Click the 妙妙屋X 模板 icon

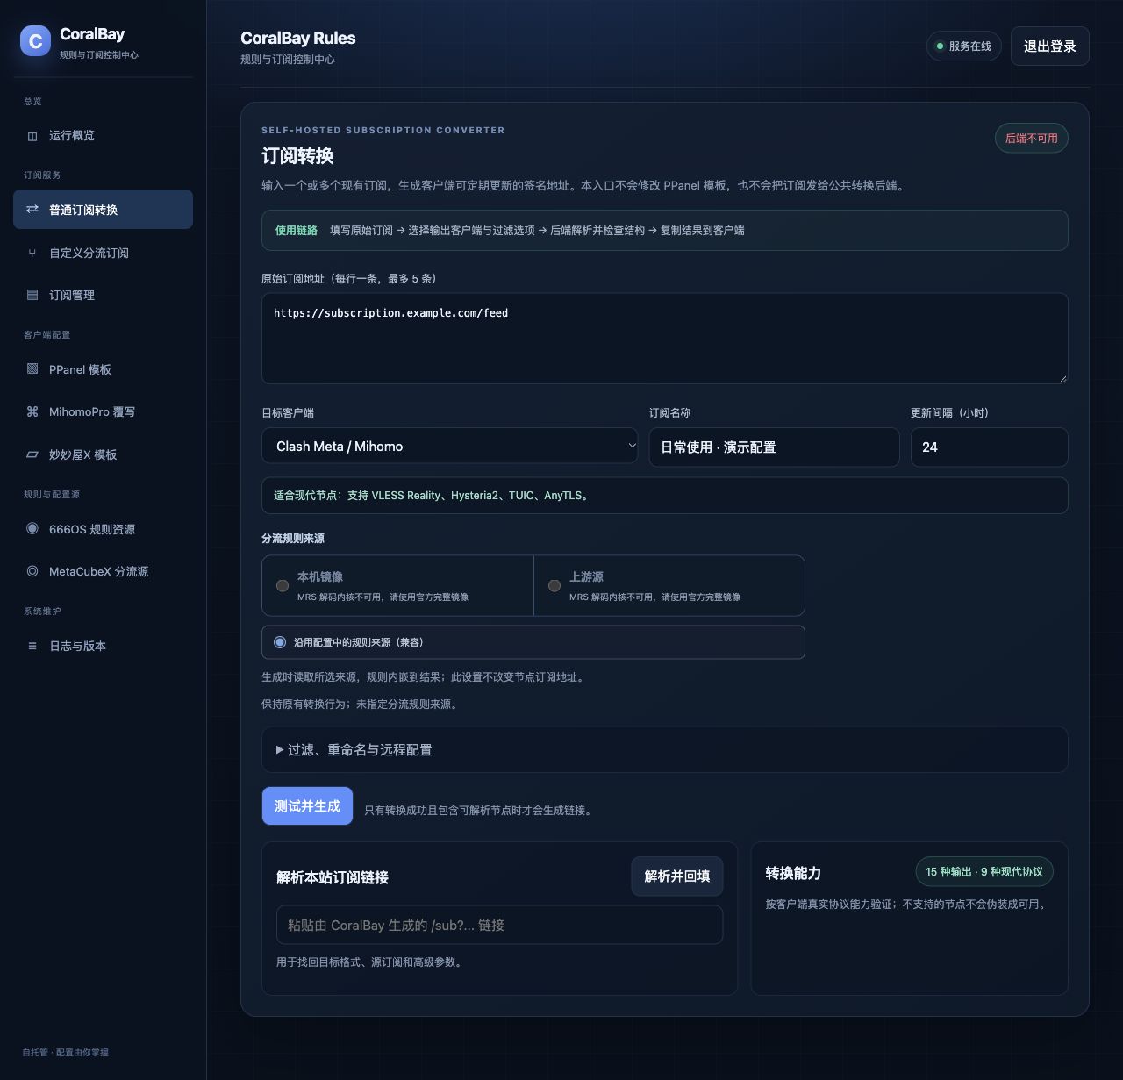point(32,454)
